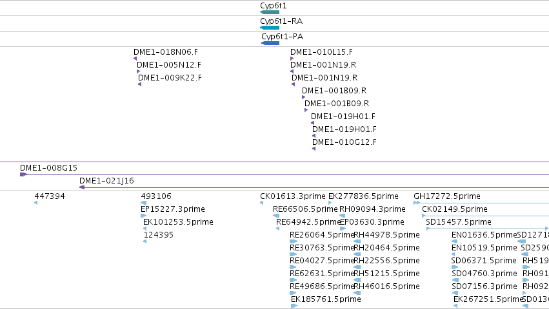Open the EP15227.3prime EST label
549x309 pixels.
[173, 209]
